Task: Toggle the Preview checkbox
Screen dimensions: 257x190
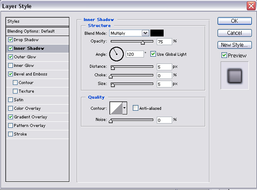Action: coord(224,55)
